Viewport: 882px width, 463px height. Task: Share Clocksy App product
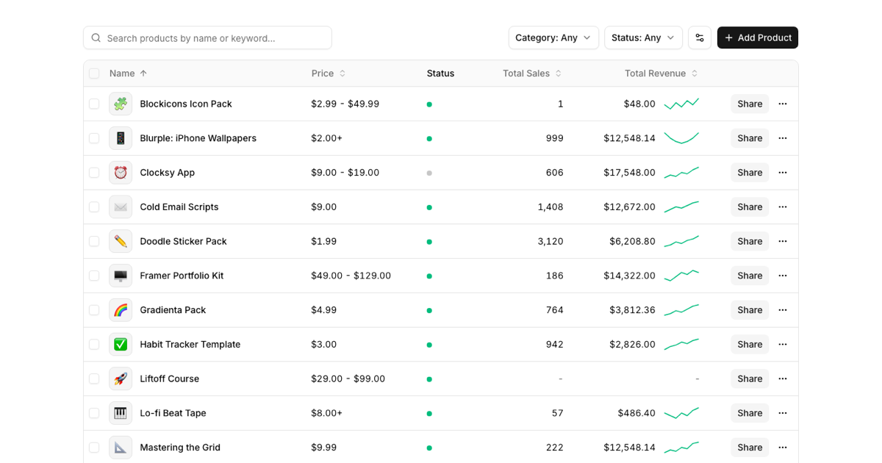[x=750, y=173]
